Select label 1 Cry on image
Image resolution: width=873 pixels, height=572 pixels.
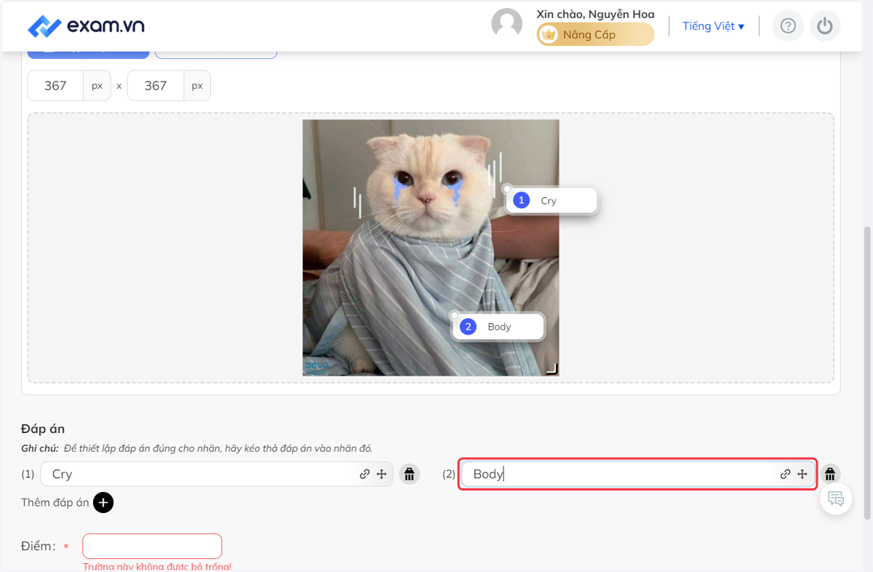click(551, 200)
